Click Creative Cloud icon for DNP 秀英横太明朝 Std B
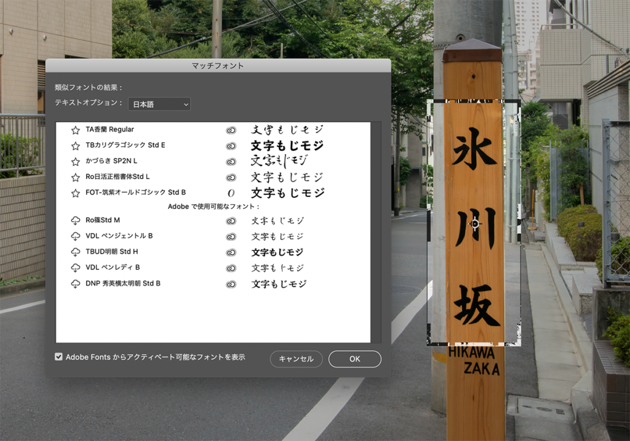The height and width of the screenshot is (441, 630). pos(231,284)
